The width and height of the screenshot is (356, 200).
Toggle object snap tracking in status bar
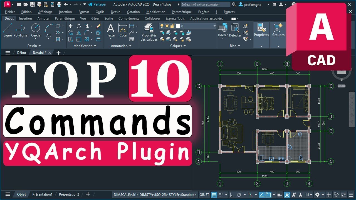(x=262, y=195)
